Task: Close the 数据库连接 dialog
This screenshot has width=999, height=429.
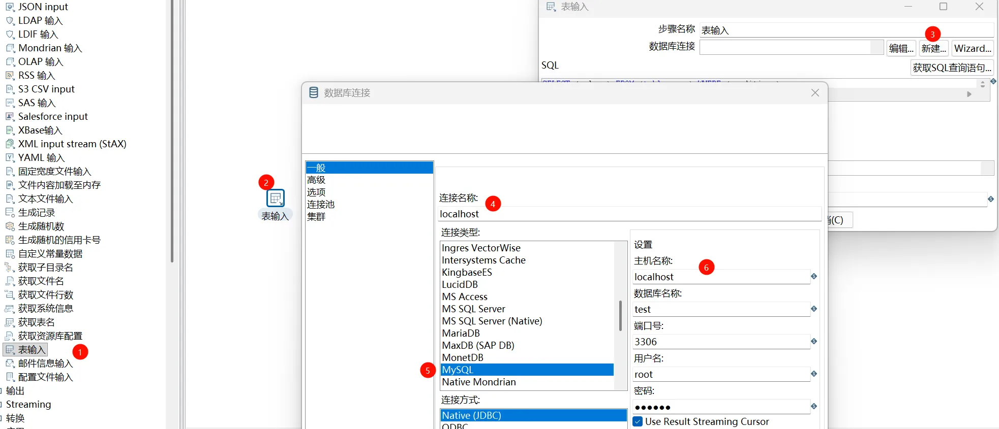Action: (x=815, y=93)
